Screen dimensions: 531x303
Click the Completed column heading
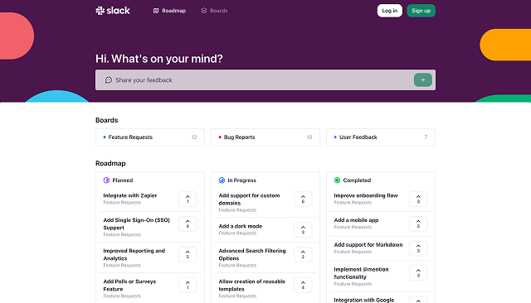[x=357, y=180]
